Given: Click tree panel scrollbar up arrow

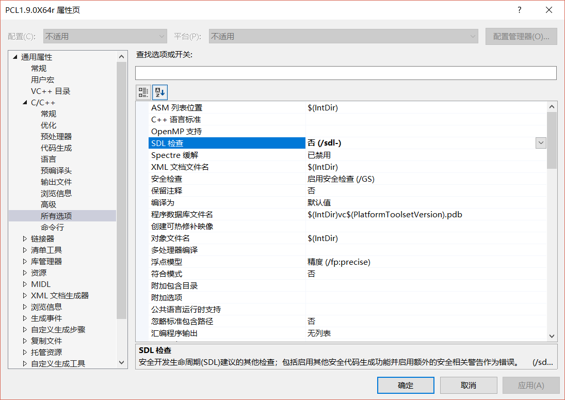Looking at the screenshot, I should click(x=121, y=57).
